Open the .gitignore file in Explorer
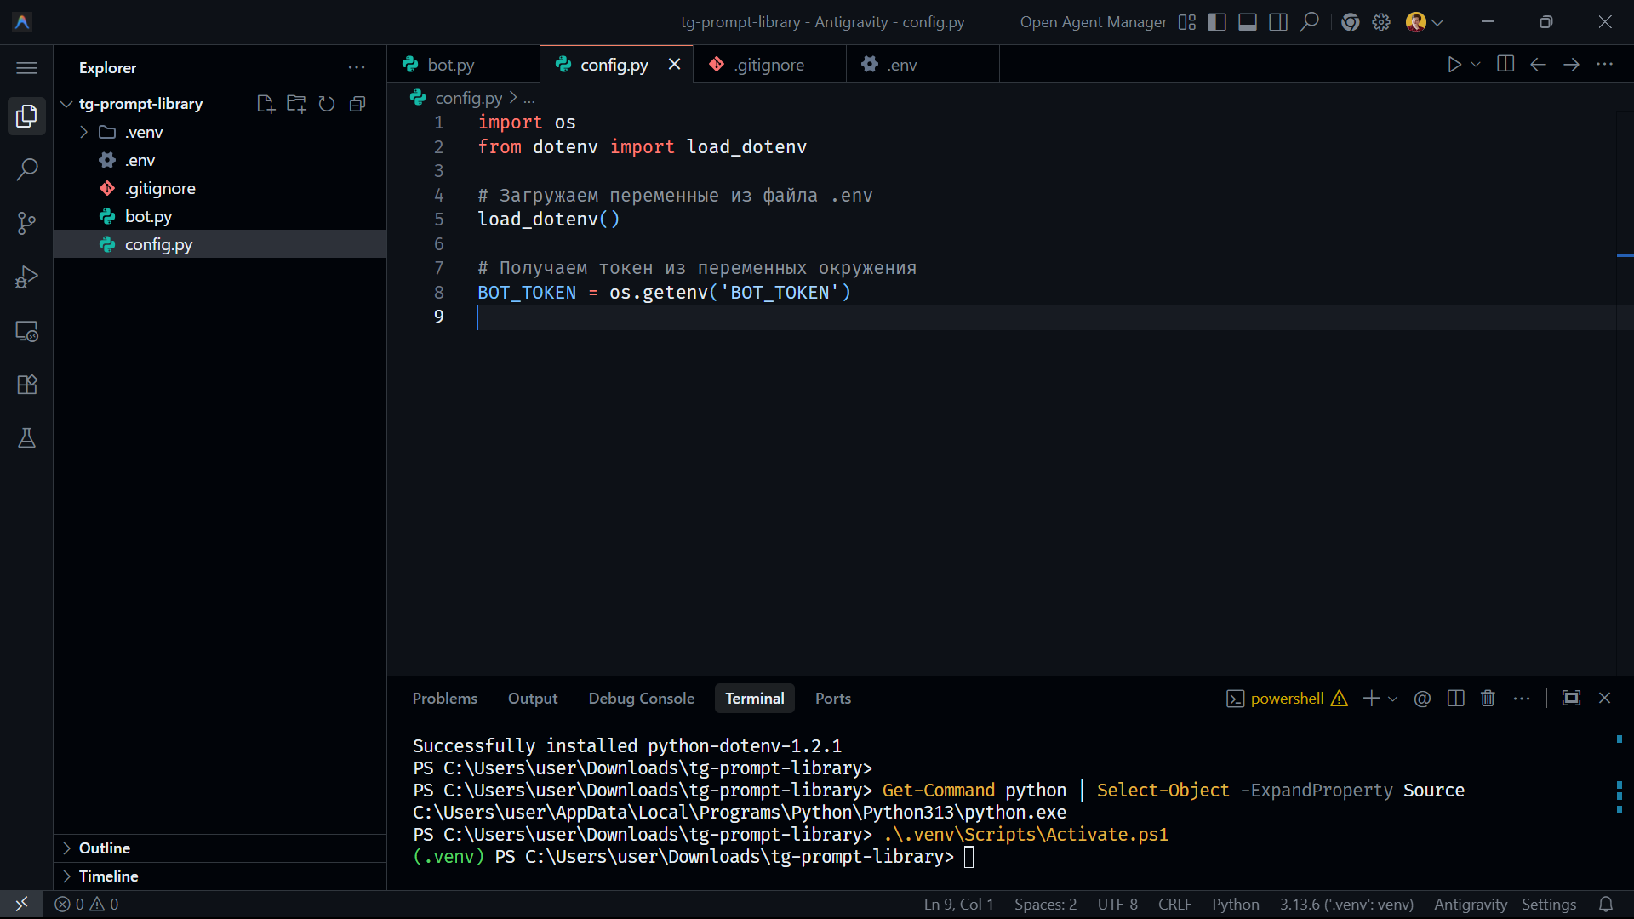The height and width of the screenshot is (919, 1634). coord(160,189)
